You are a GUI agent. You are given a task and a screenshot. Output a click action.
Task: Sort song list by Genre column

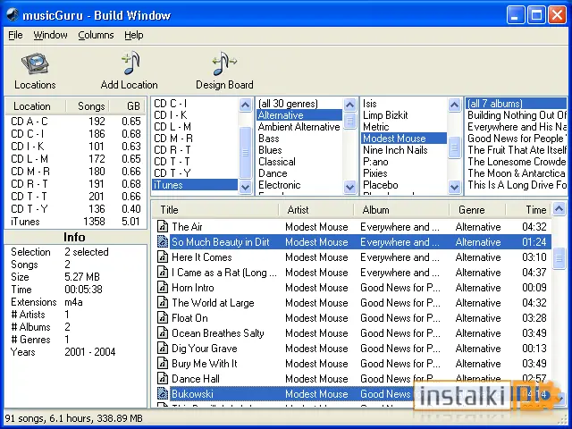pyautogui.click(x=477, y=210)
